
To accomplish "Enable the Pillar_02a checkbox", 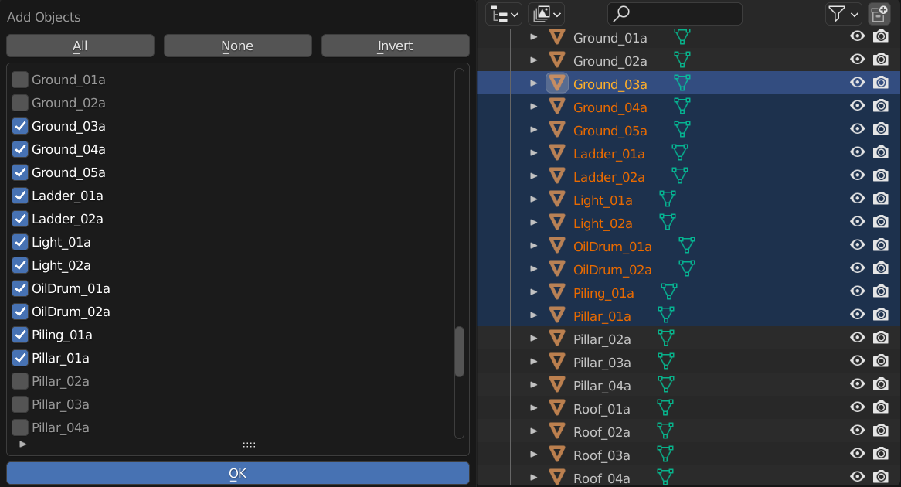I will pos(21,381).
